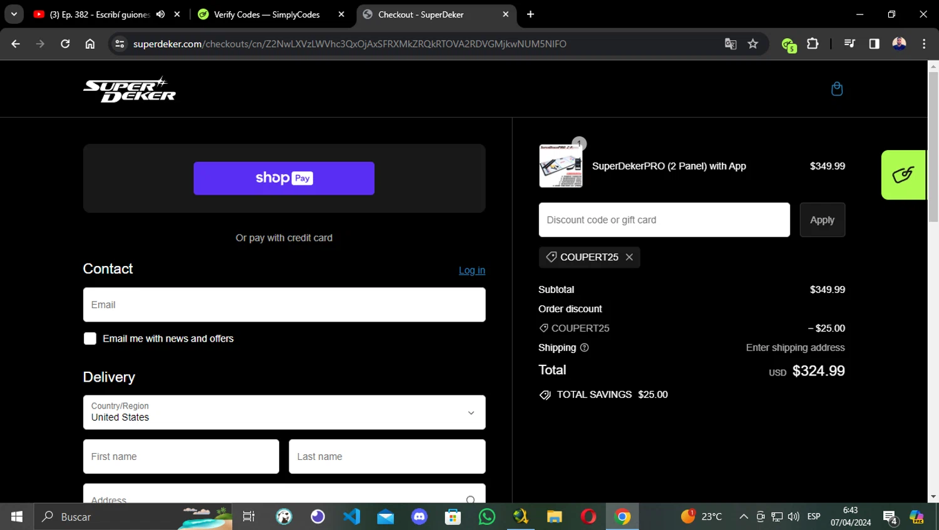This screenshot has height=530, width=939.
Task: Open the Chrome three-dot menu
Action: 924,44
